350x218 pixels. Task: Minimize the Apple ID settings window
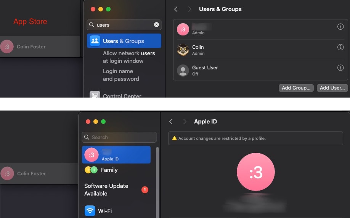pos(96,122)
